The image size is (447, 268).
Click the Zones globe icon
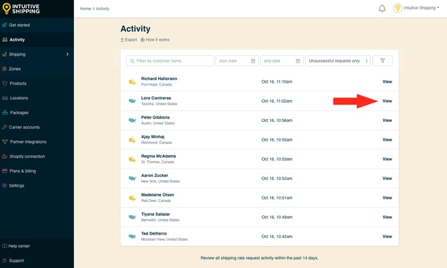point(5,69)
